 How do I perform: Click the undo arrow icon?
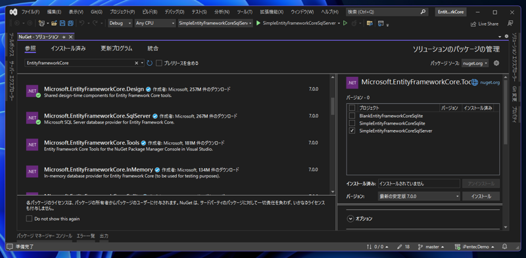(82, 24)
